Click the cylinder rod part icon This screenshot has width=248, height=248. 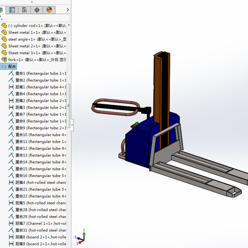[4, 25]
